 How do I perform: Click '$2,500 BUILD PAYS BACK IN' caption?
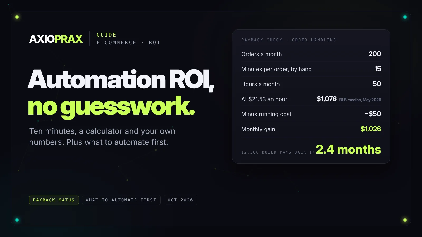tap(278, 152)
